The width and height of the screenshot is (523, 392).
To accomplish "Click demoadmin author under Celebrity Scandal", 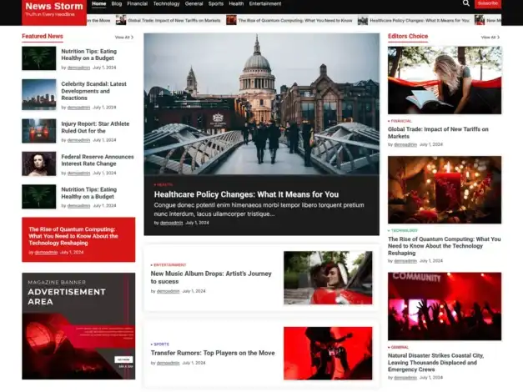I will 78,108.
